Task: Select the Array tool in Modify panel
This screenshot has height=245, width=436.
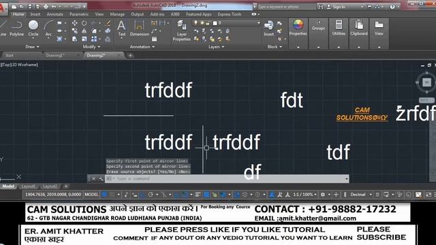Action: [94, 39]
